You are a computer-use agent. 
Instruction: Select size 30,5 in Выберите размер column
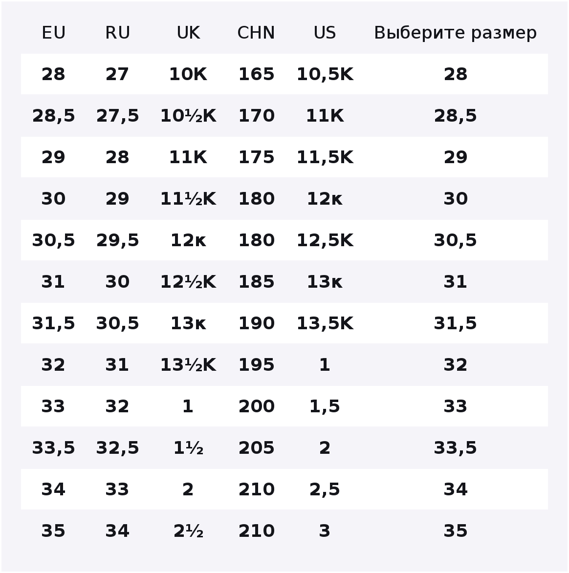pyautogui.click(x=455, y=240)
